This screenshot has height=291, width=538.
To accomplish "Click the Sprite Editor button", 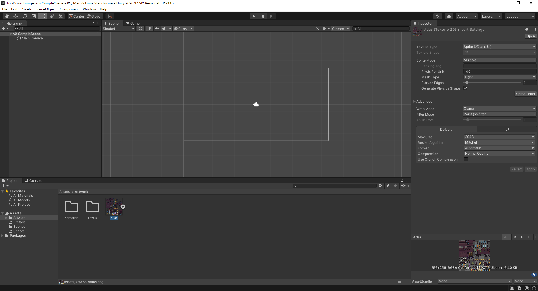I will 525,94.
